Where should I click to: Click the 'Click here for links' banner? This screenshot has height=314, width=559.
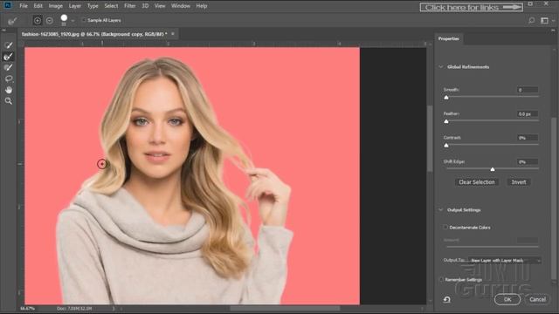[x=472, y=7]
